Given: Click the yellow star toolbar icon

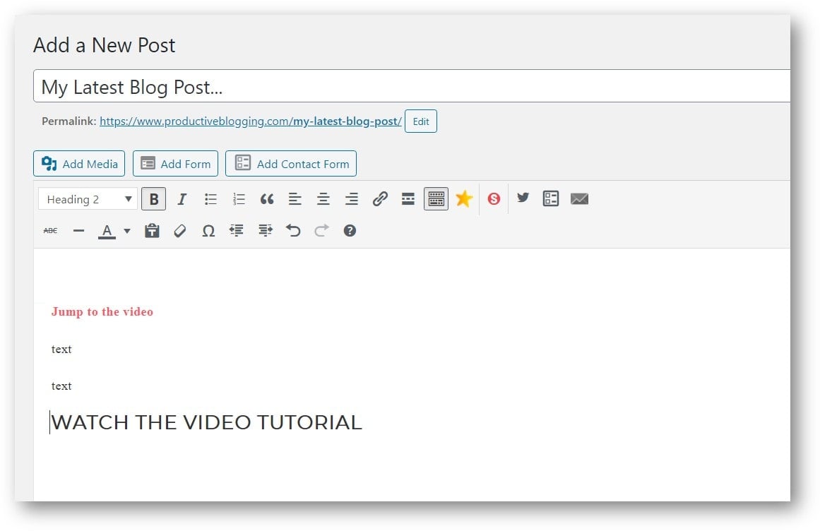Looking at the screenshot, I should [x=464, y=199].
